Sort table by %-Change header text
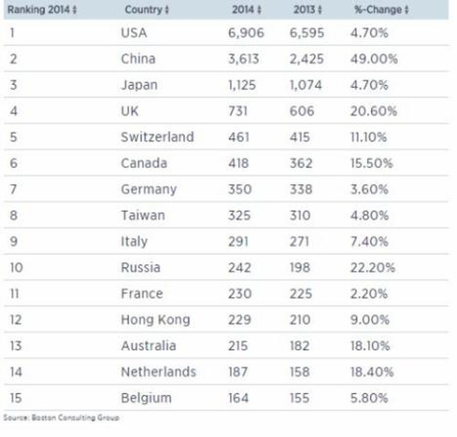The image size is (457, 437). pos(378,11)
